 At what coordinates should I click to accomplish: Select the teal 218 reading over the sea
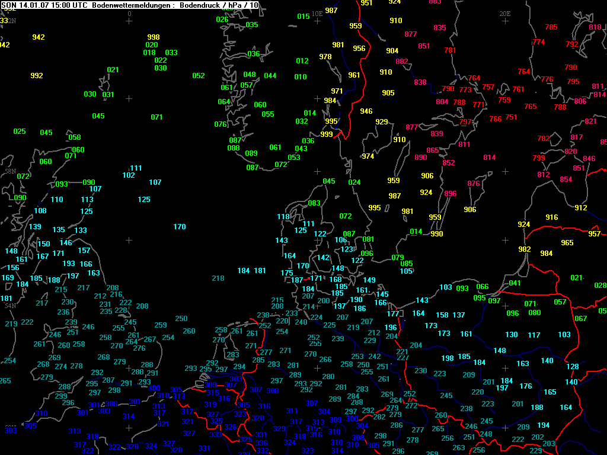tap(218, 278)
